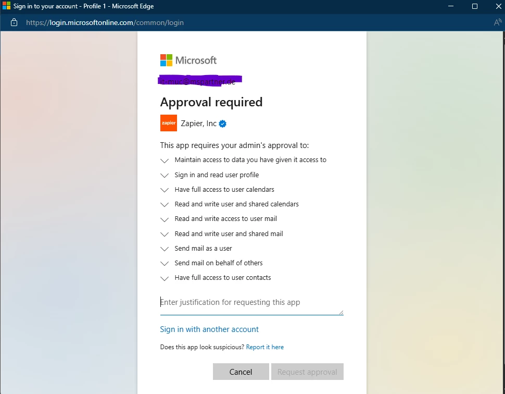Click the blue verified publisher badge

(x=222, y=124)
